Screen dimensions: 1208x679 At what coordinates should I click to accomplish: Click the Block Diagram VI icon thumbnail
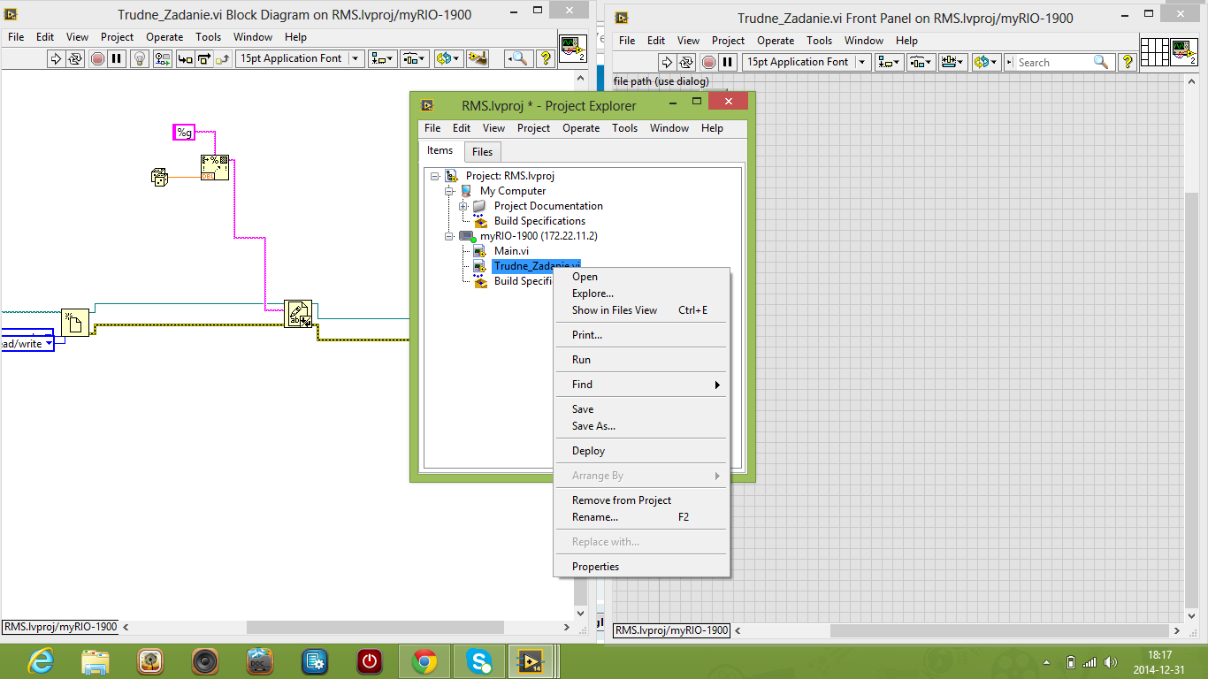(572, 50)
